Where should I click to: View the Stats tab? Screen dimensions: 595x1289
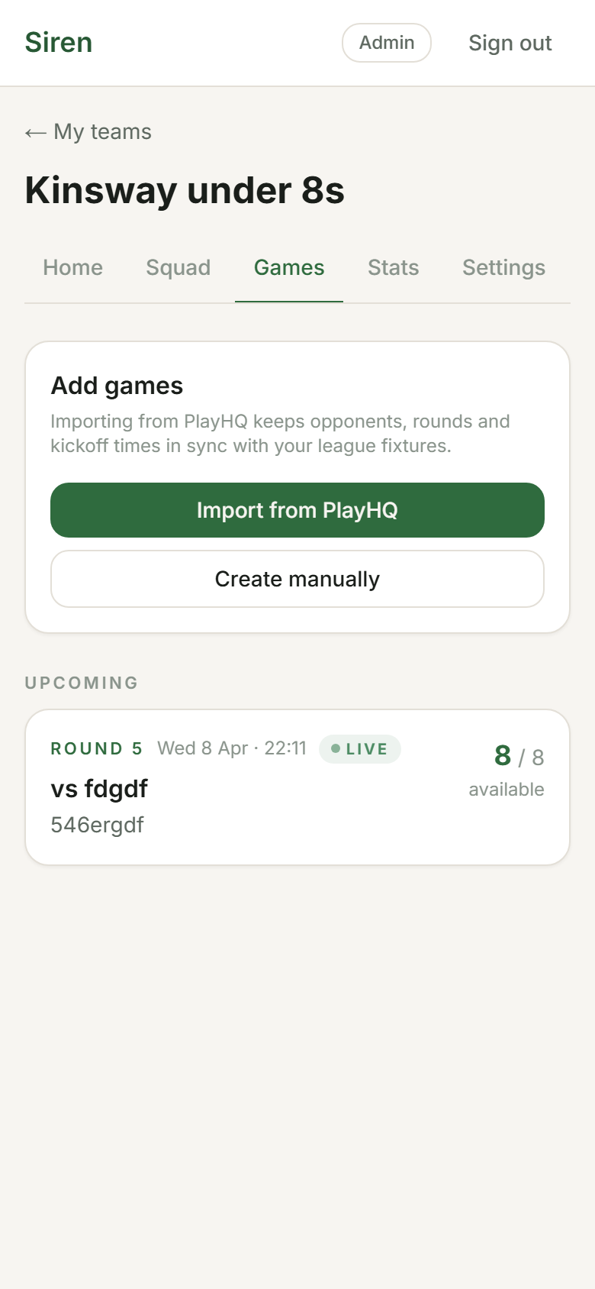pyautogui.click(x=393, y=268)
